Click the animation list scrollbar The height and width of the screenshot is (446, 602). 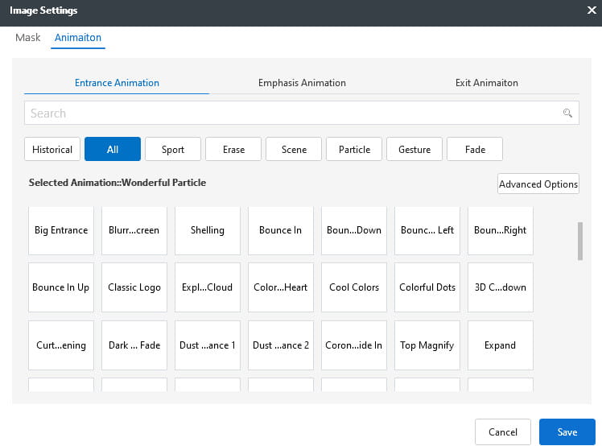click(x=580, y=242)
